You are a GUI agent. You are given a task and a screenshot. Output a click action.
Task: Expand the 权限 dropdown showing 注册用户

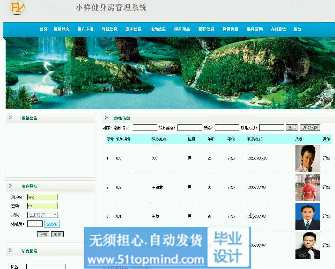(x=43, y=215)
